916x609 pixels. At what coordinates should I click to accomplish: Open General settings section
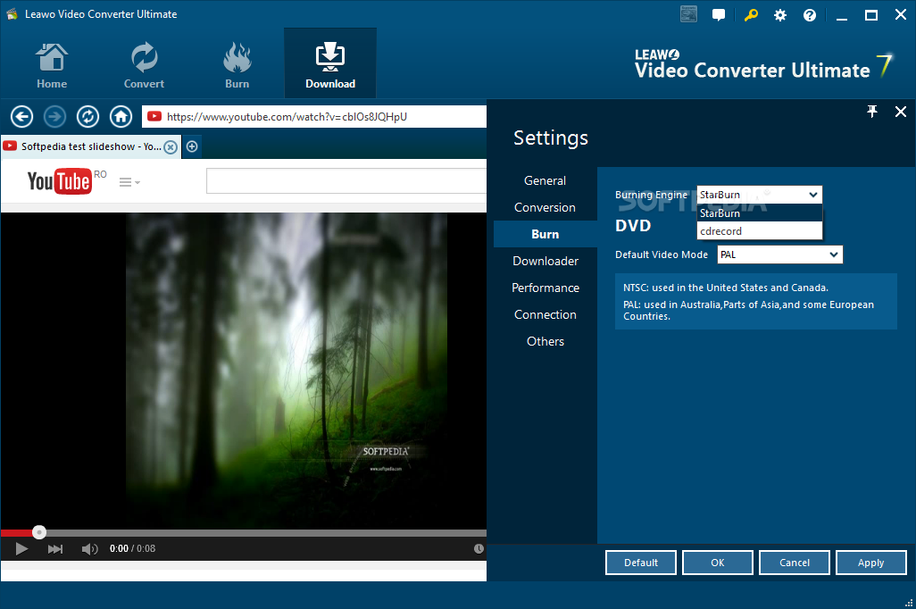point(545,180)
